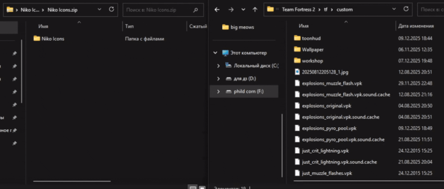This screenshot has height=189, width=444.
Task: Refresh the Niko Icons.zip window
Action: pyautogui.click(x=111, y=8)
